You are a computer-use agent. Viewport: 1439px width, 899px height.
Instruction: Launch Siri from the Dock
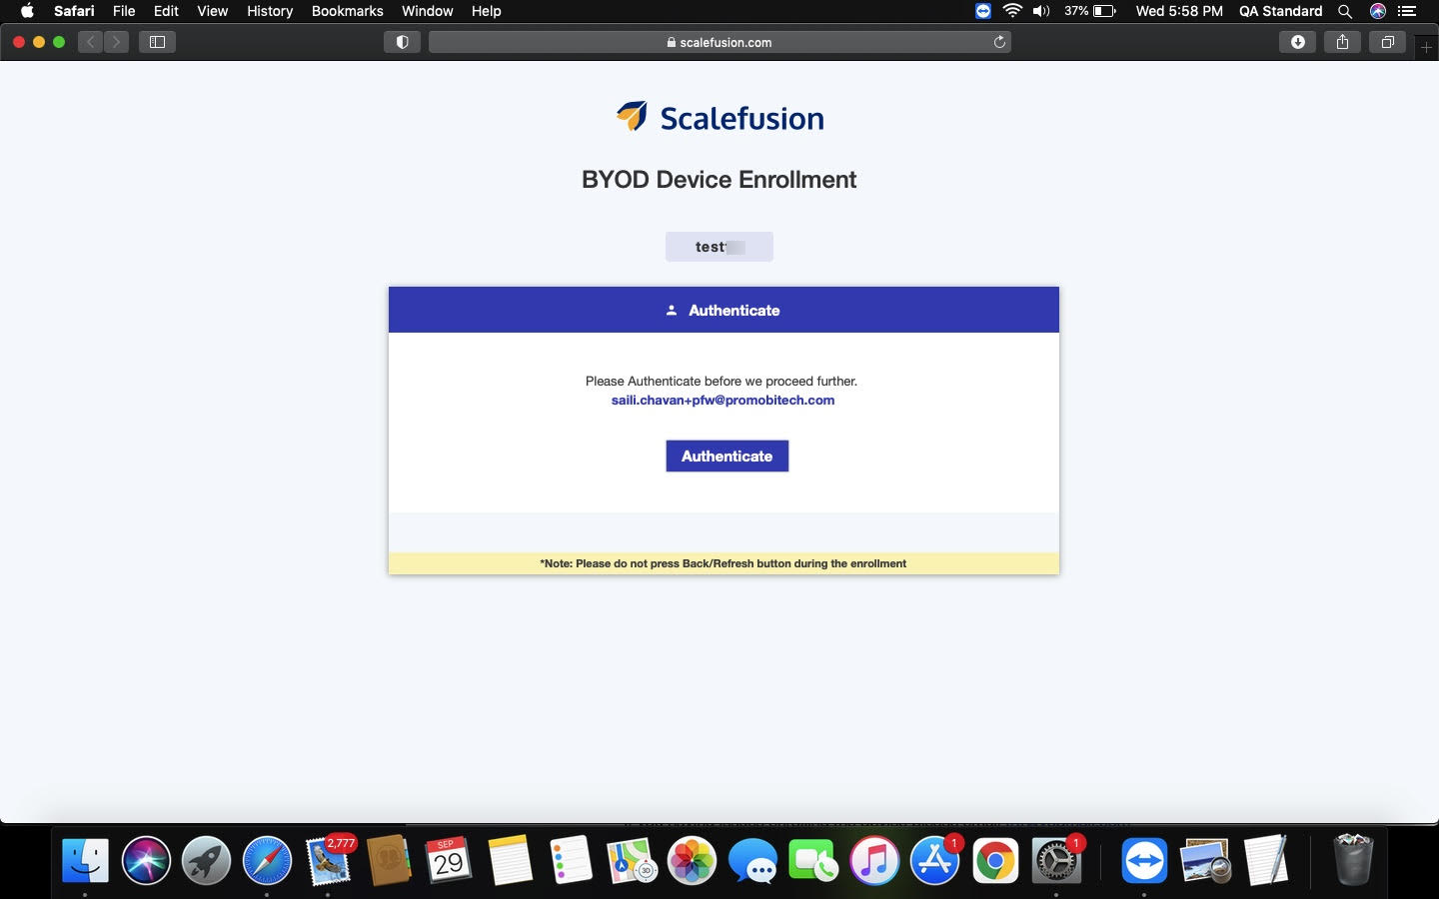pyautogui.click(x=146, y=861)
